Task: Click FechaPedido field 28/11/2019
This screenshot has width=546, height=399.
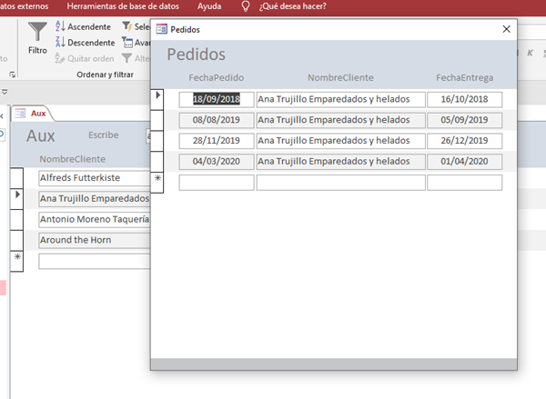Action: pos(217,141)
